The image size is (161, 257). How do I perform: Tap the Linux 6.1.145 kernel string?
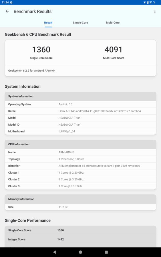click(100, 111)
